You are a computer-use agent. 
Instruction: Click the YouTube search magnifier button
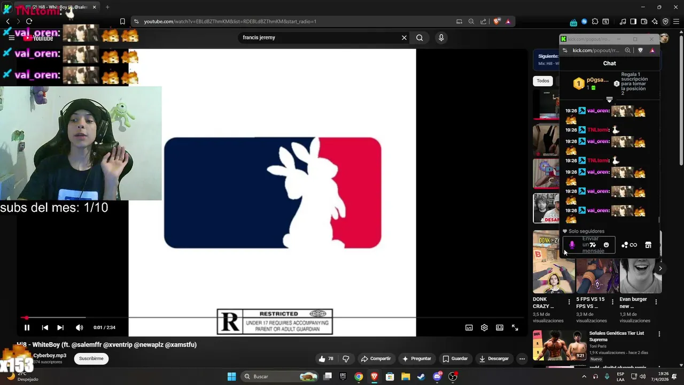[419, 38]
